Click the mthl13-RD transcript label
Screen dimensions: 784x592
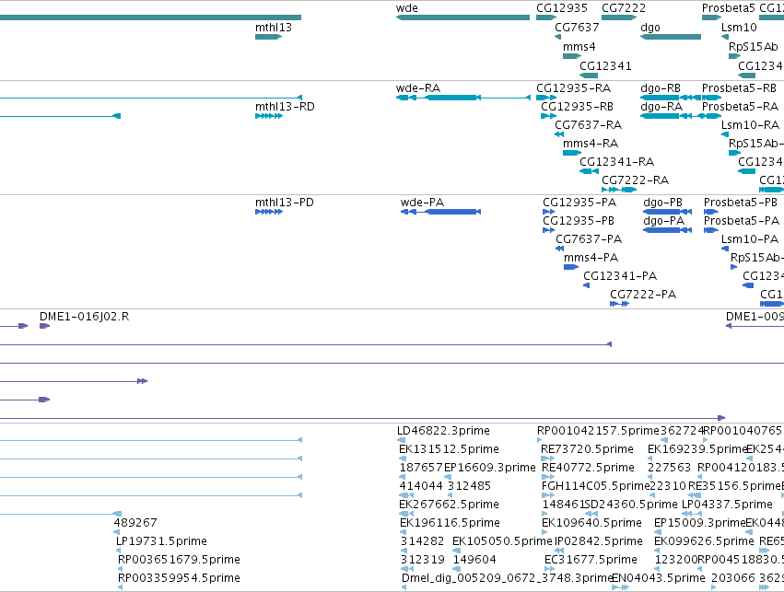tap(285, 107)
